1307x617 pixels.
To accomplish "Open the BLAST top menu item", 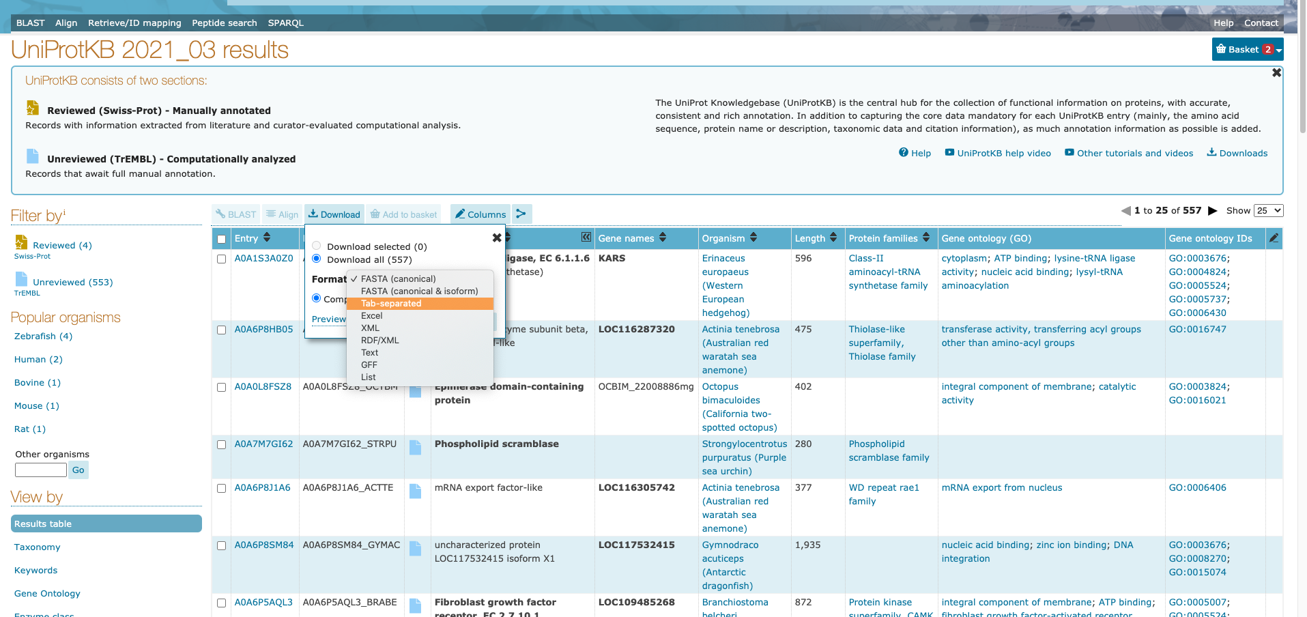I will (31, 23).
